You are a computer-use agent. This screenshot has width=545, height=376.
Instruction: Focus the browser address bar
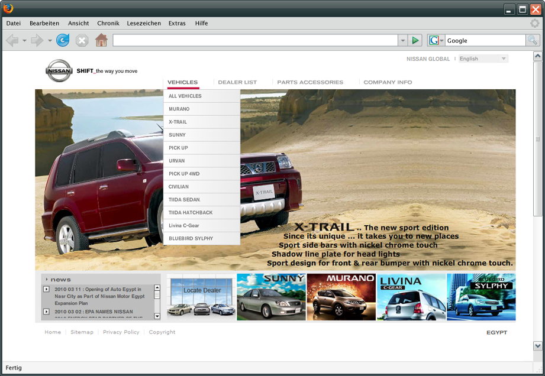[x=256, y=40]
